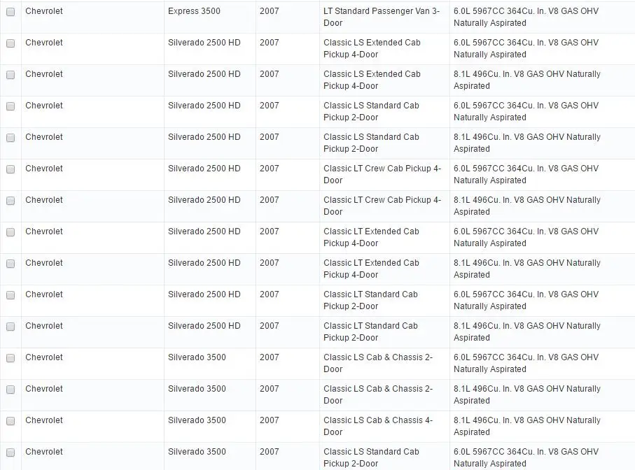
Task: Click 'Silverado 2500 HD' in LS Standard Cab 6.0L row
Action: (x=204, y=106)
